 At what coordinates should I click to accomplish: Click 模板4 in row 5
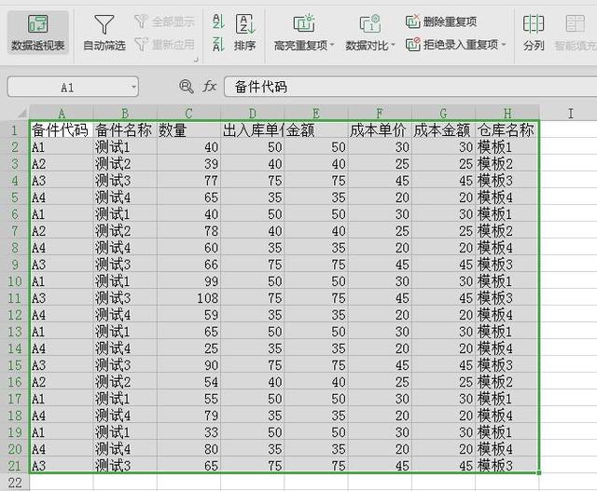pyautogui.click(x=507, y=197)
